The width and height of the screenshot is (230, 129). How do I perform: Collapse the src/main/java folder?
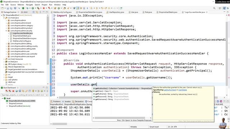click(x=4, y=18)
